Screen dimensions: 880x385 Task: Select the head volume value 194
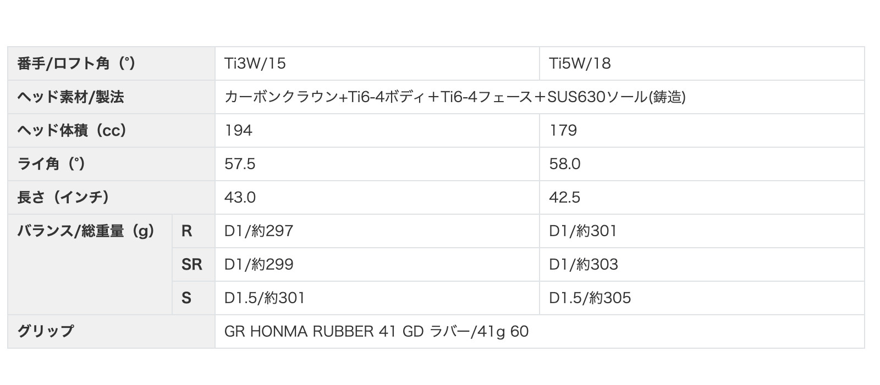[x=239, y=131]
